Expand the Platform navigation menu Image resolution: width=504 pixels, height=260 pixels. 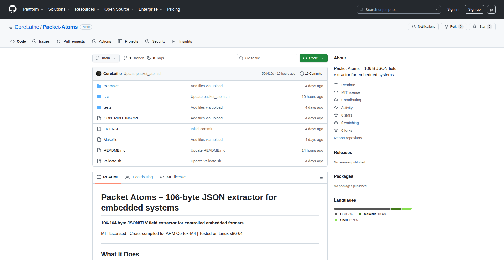[33, 9]
